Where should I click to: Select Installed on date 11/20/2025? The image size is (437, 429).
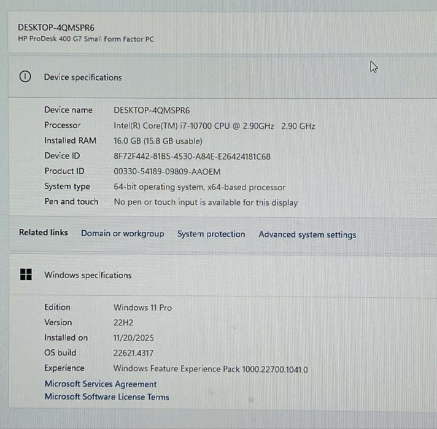point(134,338)
